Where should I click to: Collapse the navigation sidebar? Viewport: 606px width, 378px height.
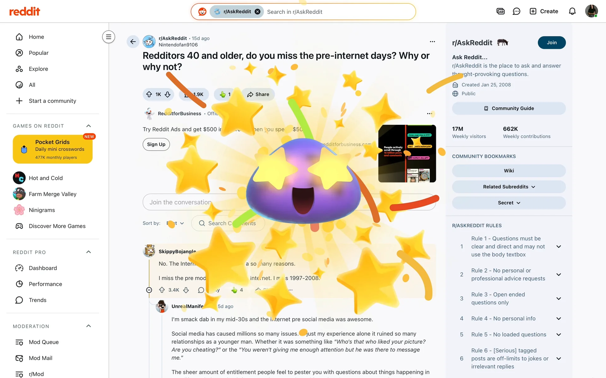(108, 37)
